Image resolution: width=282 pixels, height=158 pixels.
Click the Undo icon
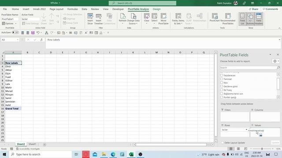click(x=38, y=33)
